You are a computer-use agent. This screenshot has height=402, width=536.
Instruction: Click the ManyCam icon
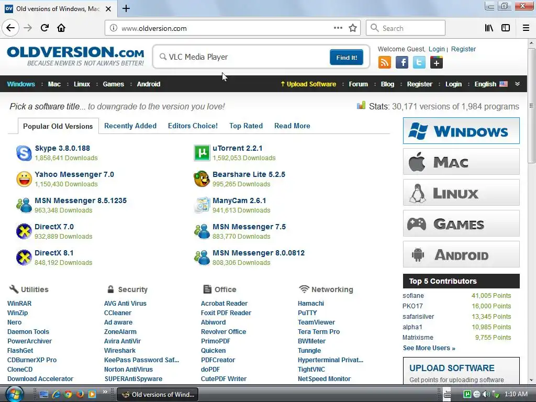click(202, 205)
